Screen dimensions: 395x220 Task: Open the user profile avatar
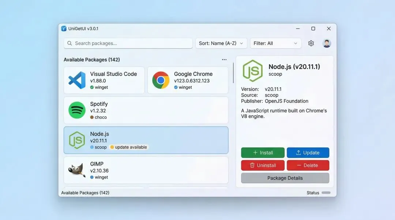click(327, 43)
